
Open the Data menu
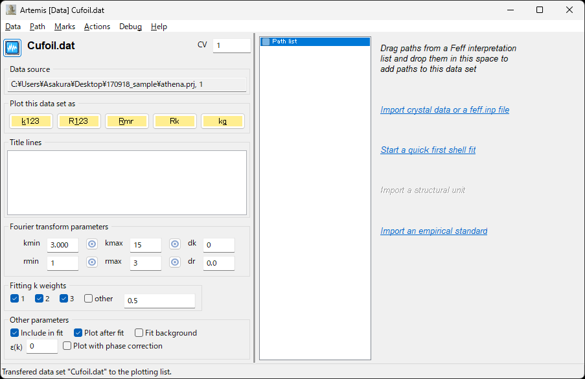[13, 27]
